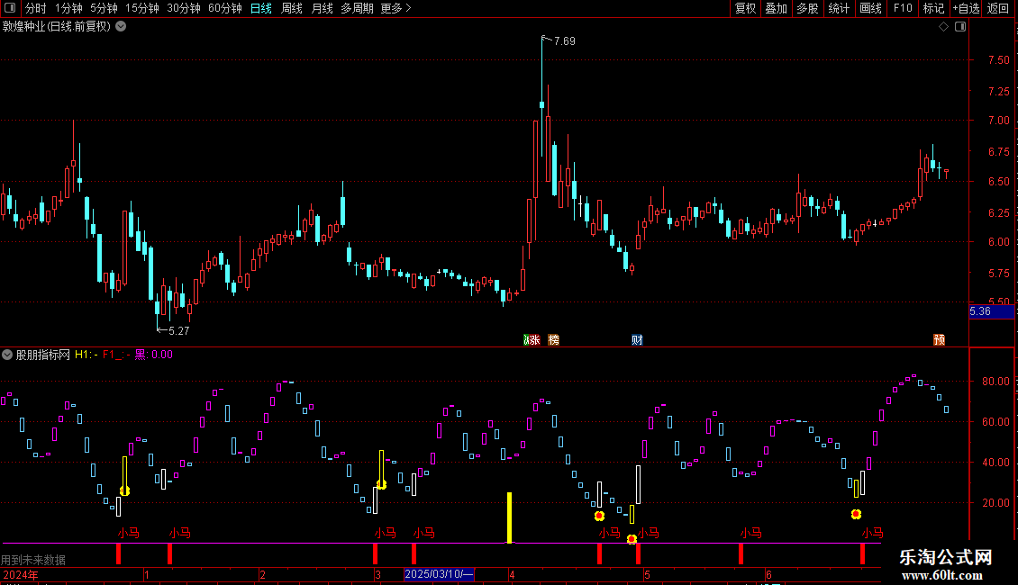This screenshot has height=585, width=1018.
Task: Expand the 更多 periods menu
Action: [396, 8]
